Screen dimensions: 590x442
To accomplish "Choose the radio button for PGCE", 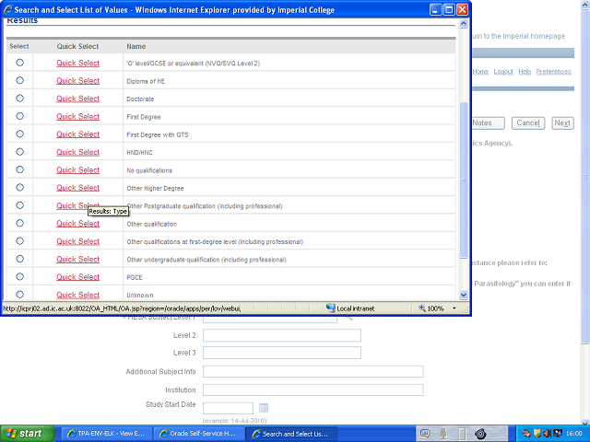I will tap(20, 277).
